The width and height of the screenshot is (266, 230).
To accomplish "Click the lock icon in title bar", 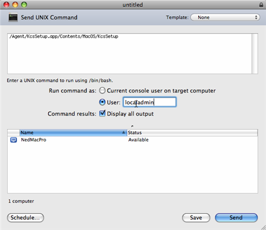I will tap(261, 5).
